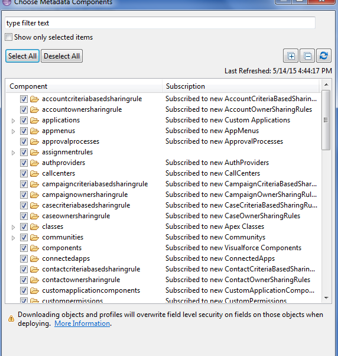Click the Select All button
The image size is (338, 356).
coord(22,56)
